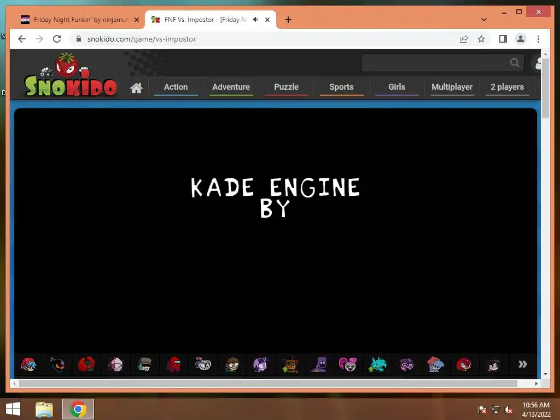Expand the Chrome tab search dropdown
Viewport: 560px width, 420px height.
[x=483, y=20]
